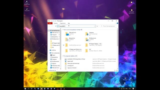Click File Explorer taskbar icon
The image size is (160, 90).
pos(41,89)
